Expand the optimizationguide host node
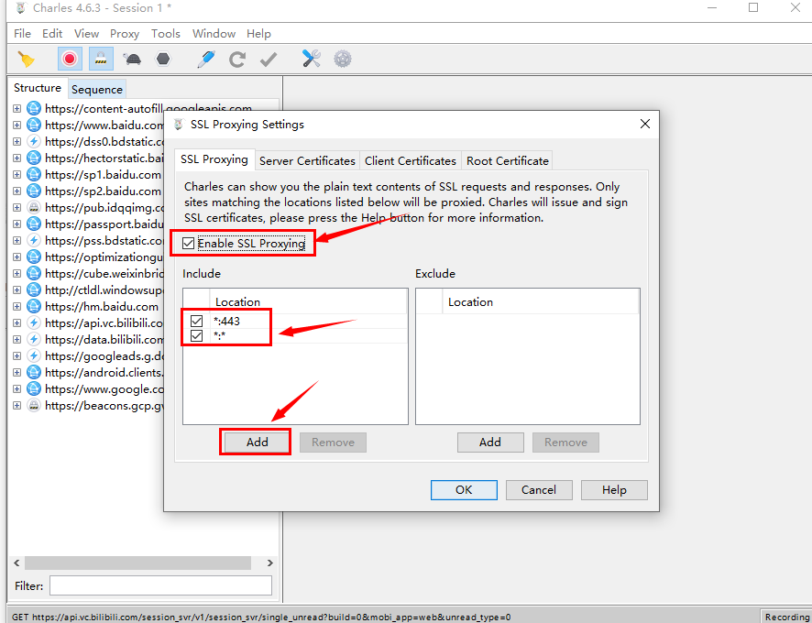Viewport: 812px width, 623px height. pyautogui.click(x=17, y=257)
